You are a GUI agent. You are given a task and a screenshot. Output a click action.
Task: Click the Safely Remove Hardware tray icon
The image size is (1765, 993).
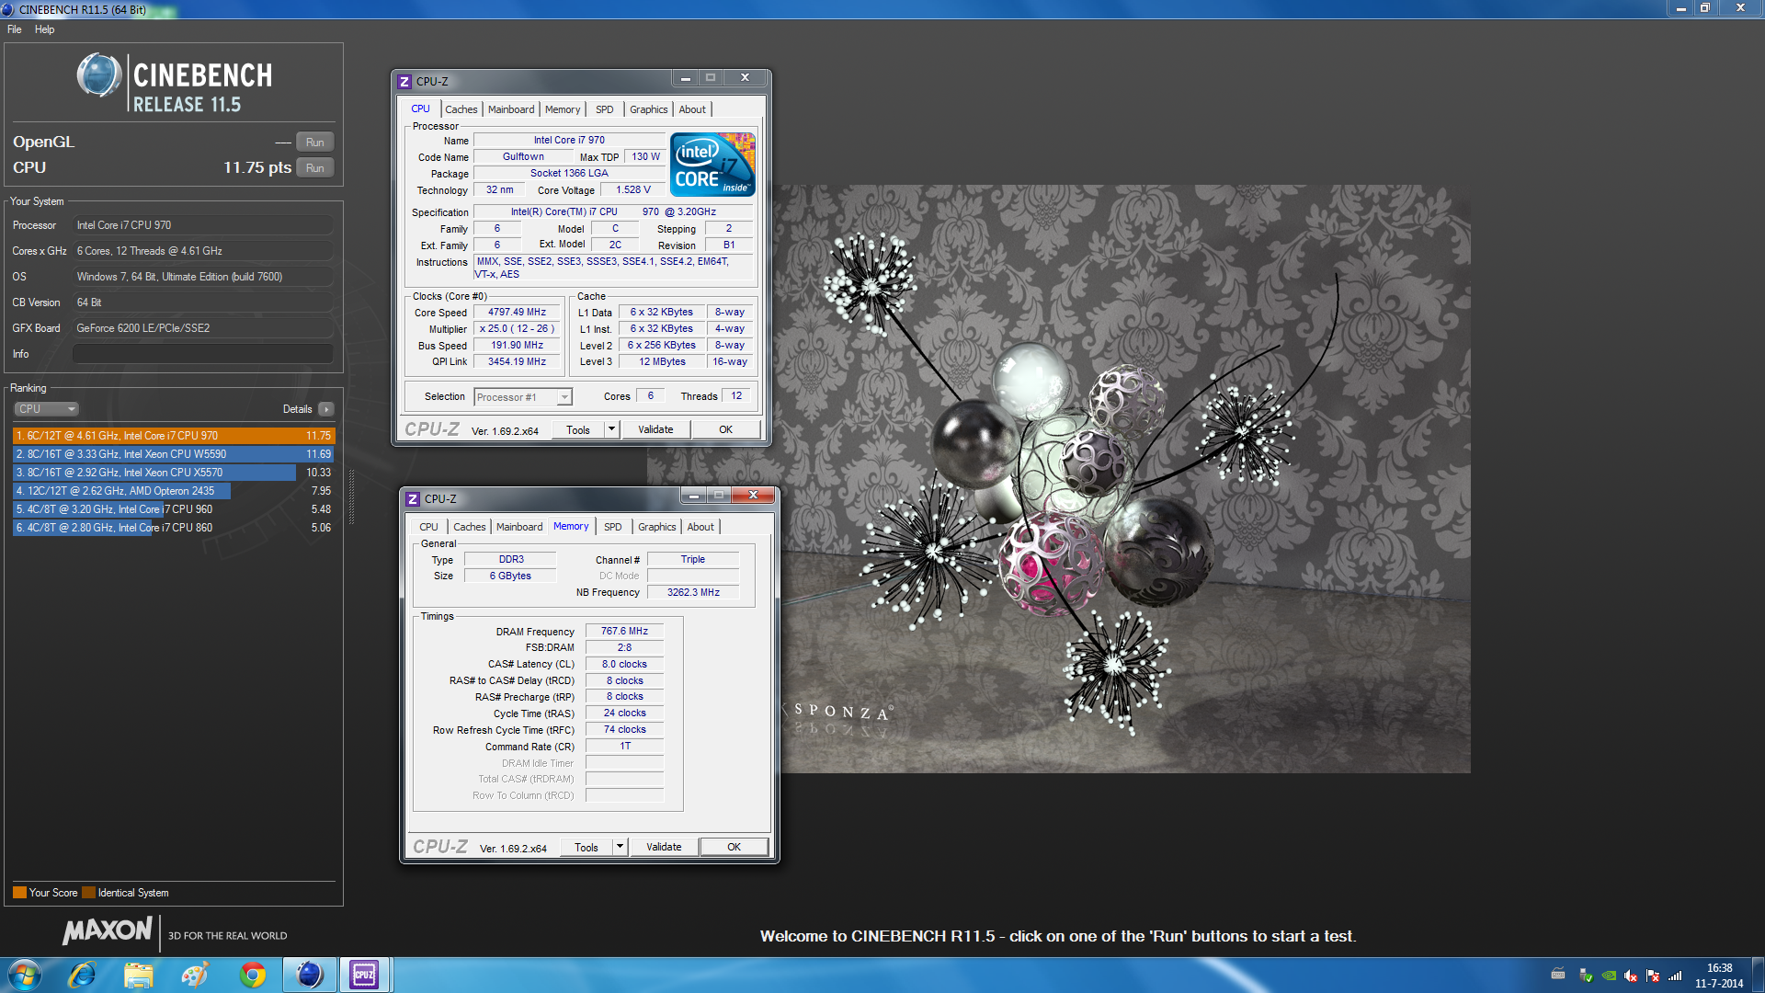pyautogui.click(x=1586, y=976)
